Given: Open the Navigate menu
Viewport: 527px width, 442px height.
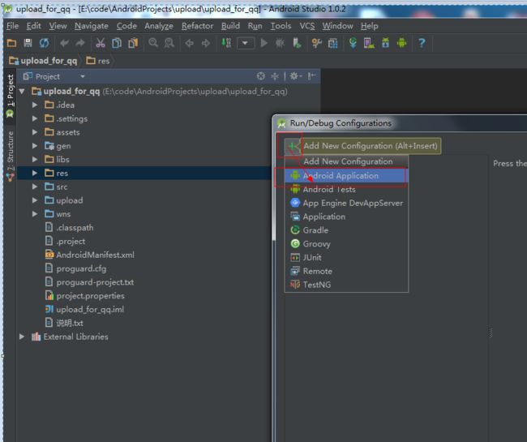Looking at the screenshot, I should pyautogui.click(x=92, y=26).
